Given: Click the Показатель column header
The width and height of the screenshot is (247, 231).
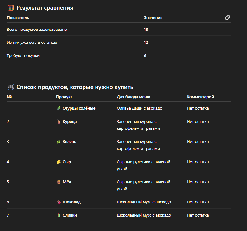Looking at the screenshot, I should (x=18, y=18).
